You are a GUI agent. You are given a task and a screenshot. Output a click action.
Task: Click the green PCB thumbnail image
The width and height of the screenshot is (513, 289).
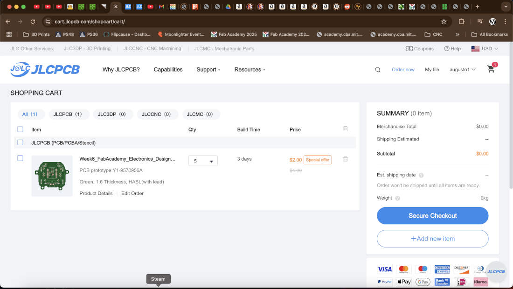(52, 176)
